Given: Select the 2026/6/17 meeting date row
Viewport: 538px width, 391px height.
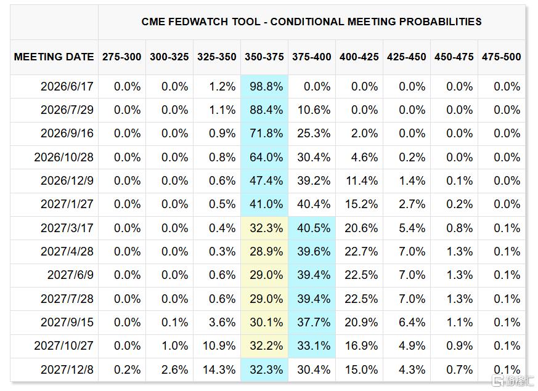Looking at the screenshot, I should point(267,86).
